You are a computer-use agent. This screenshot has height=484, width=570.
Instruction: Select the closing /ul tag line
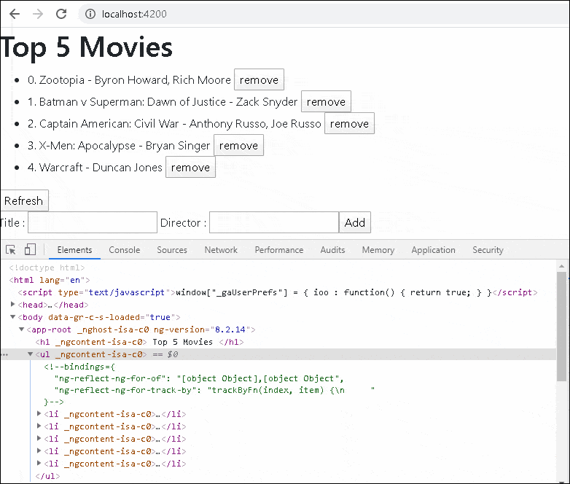tap(47, 476)
